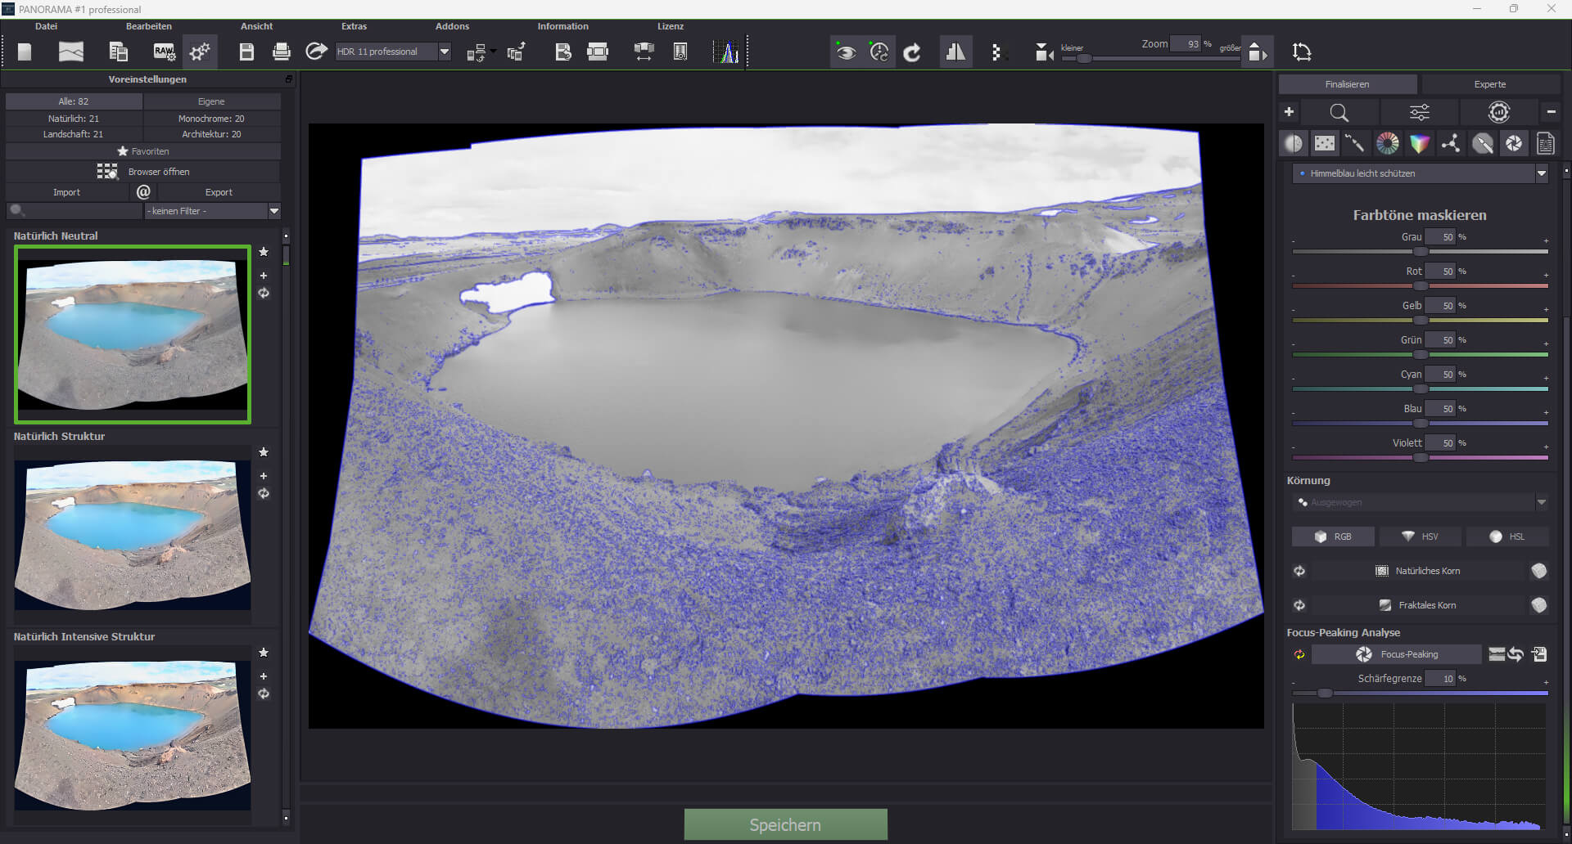The width and height of the screenshot is (1572, 844).
Task: Open the HDR 11 professional dropdown
Action: click(x=444, y=52)
